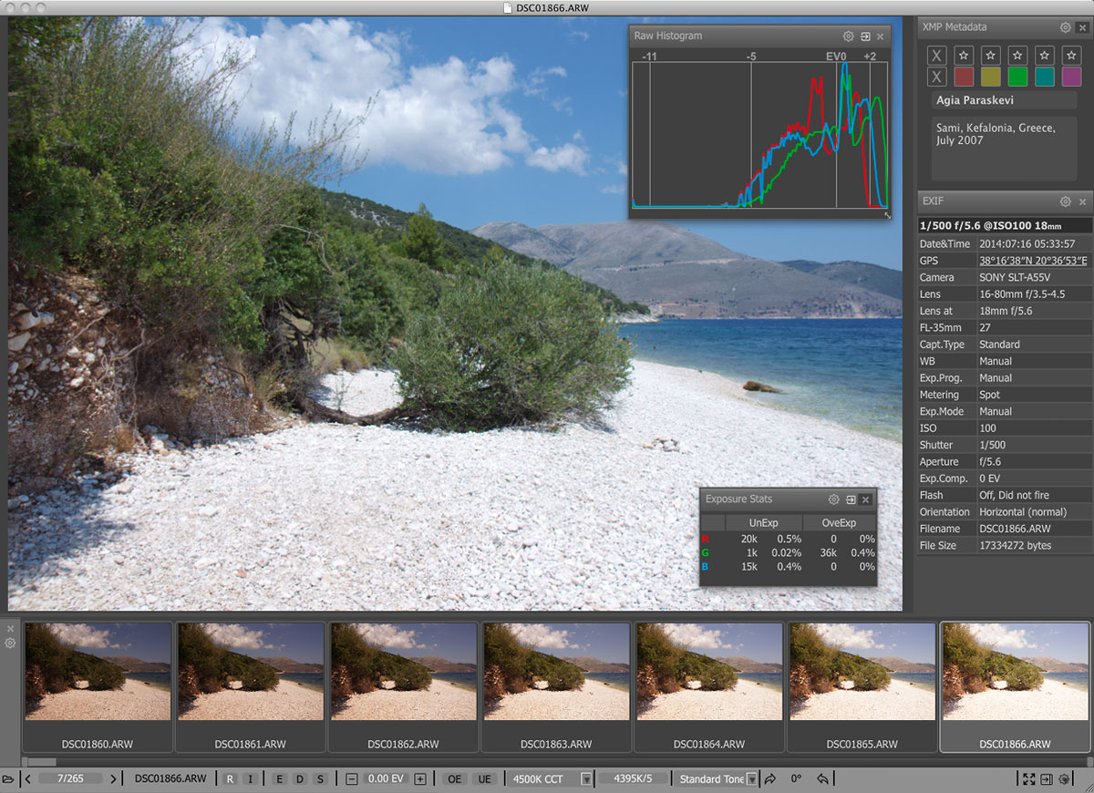Open the folder icon in the bottom toolbar
The image size is (1094, 793).
tap(8, 779)
